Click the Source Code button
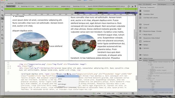175x98 pixels. [x=11, y=6]
